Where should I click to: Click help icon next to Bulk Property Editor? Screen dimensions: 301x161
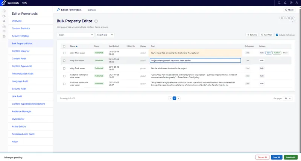96,21
